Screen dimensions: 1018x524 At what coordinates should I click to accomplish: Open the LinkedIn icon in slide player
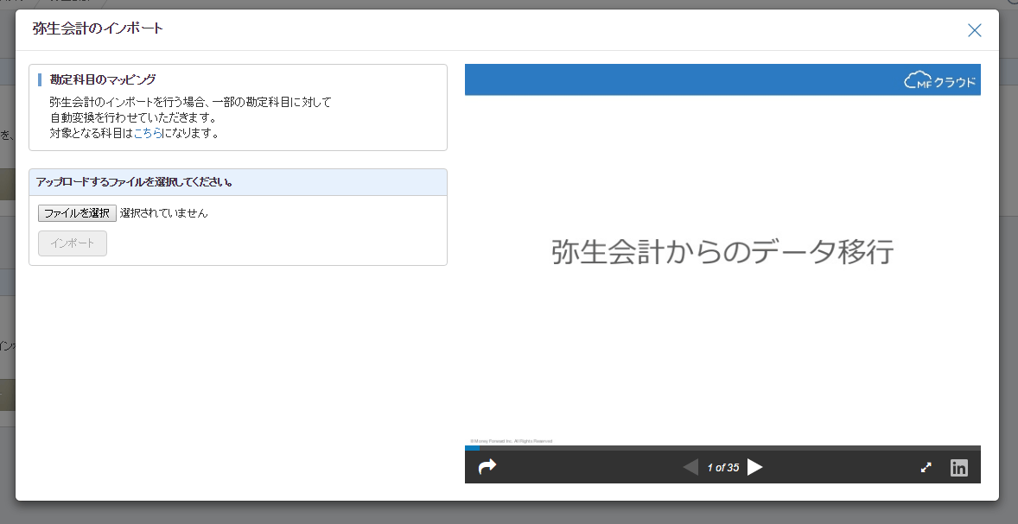[959, 468]
